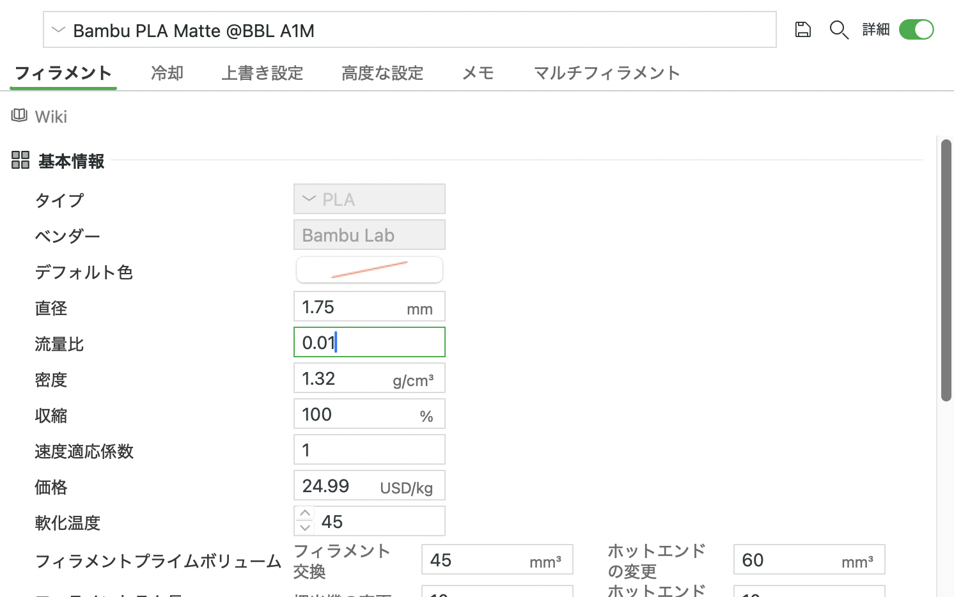The width and height of the screenshot is (954, 597).
Task: Click the vertical scrollbar on the right
Action: tap(945, 268)
